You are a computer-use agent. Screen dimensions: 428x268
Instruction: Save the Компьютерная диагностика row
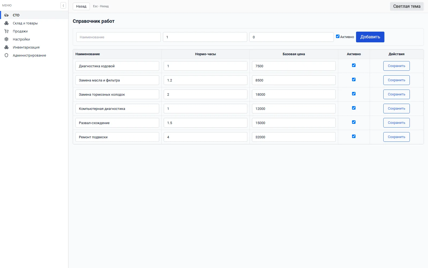click(x=396, y=109)
